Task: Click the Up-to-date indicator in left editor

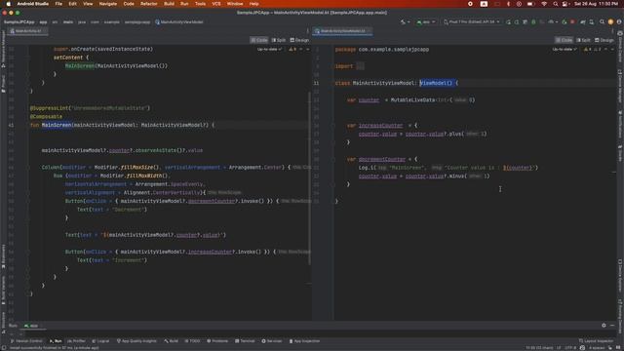Action: pos(269,50)
